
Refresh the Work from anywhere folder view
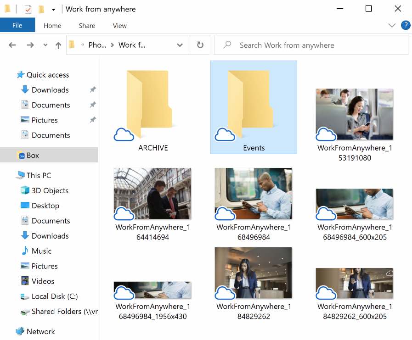point(200,45)
